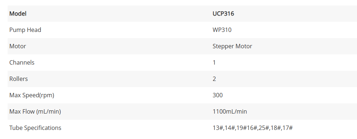Click the Tube Specifications label
The width and height of the screenshot is (357, 139).
[35, 128]
